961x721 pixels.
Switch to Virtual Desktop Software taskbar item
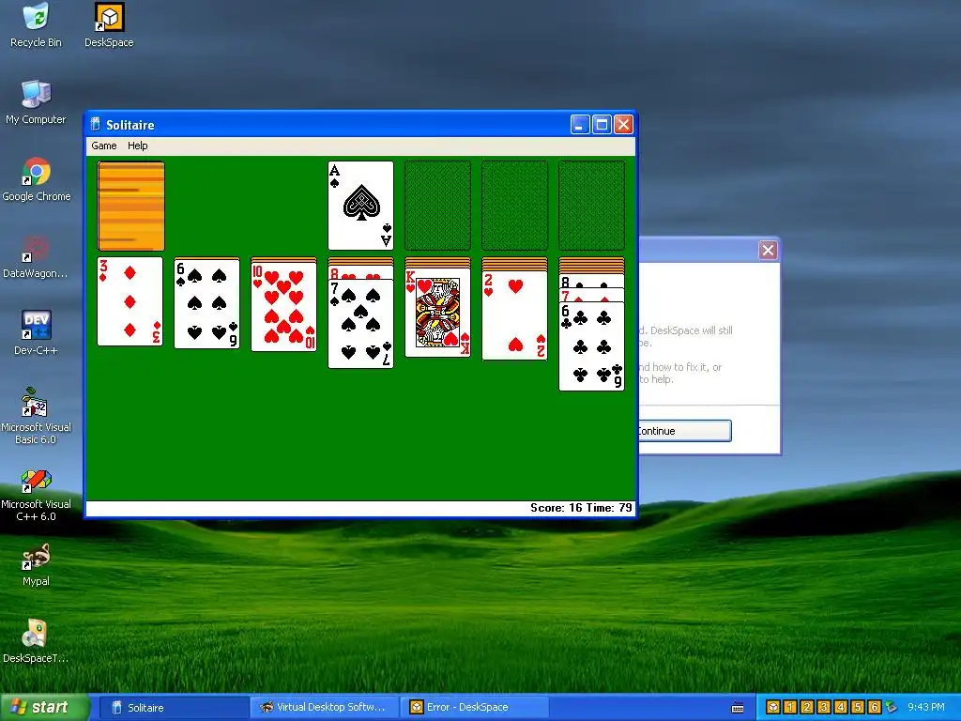point(325,708)
